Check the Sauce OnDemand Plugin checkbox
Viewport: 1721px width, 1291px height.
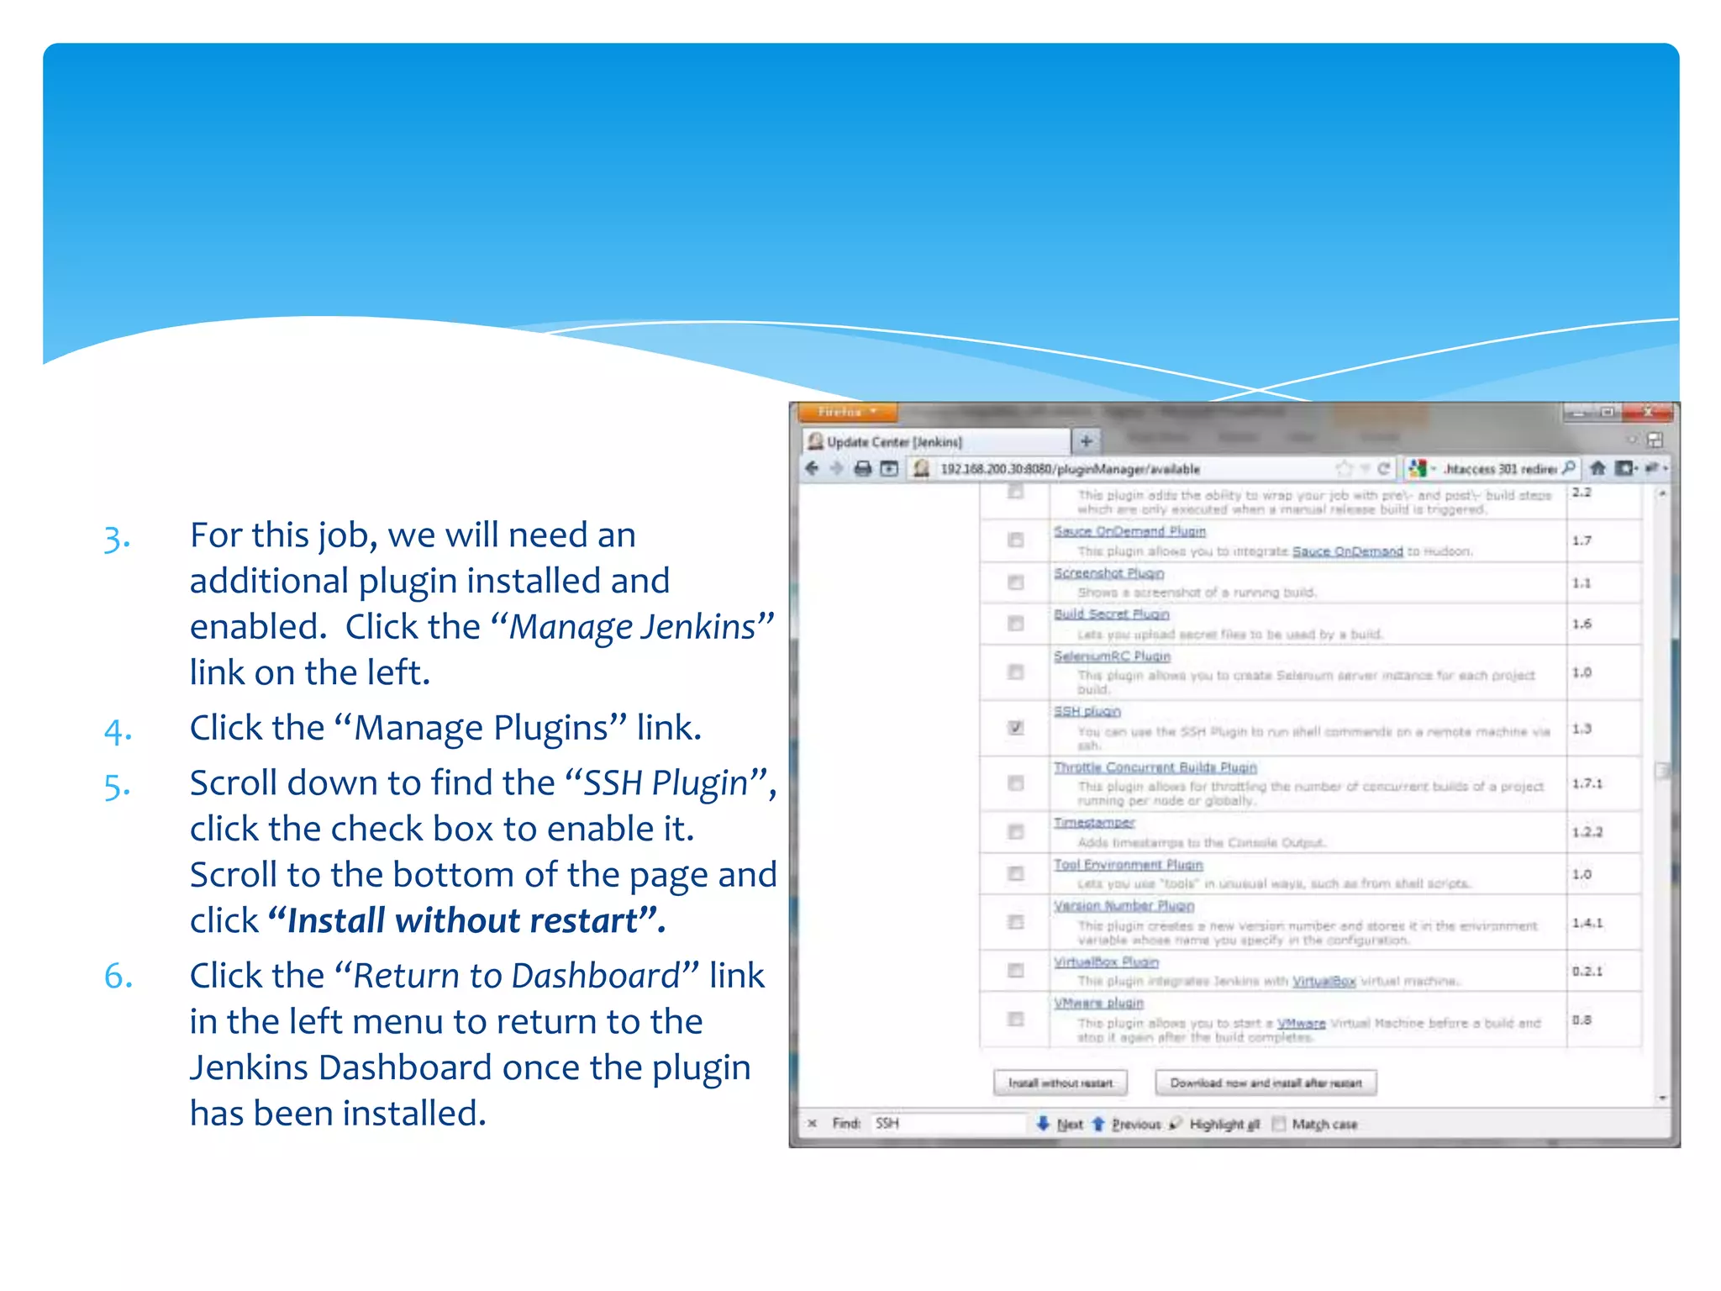tap(1015, 540)
